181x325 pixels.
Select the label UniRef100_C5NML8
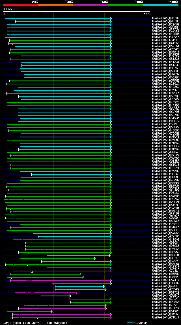click(166, 124)
